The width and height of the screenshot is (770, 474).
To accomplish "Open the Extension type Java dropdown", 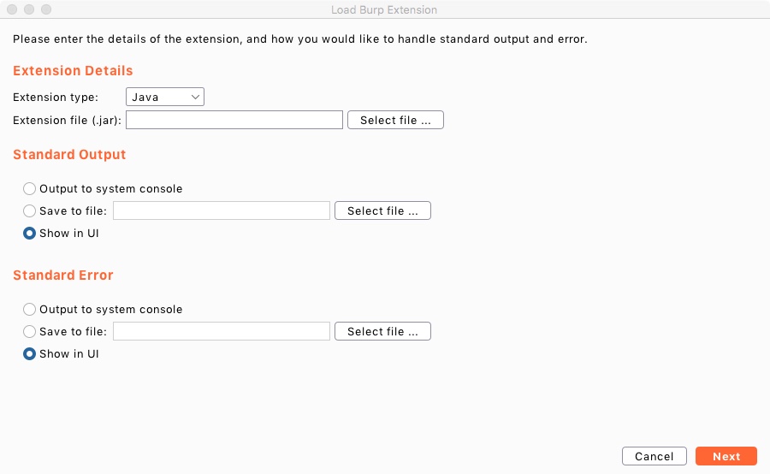I will point(165,97).
